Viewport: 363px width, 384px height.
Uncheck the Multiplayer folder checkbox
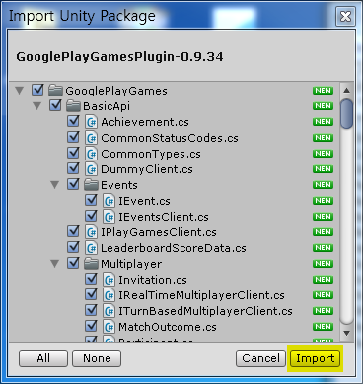click(x=73, y=263)
